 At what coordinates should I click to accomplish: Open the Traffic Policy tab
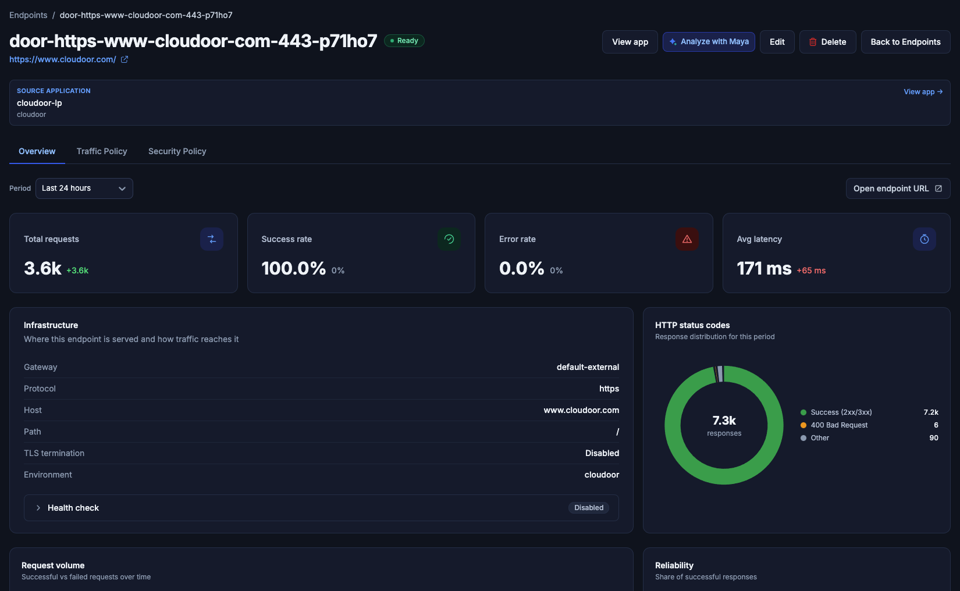[102, 151]
